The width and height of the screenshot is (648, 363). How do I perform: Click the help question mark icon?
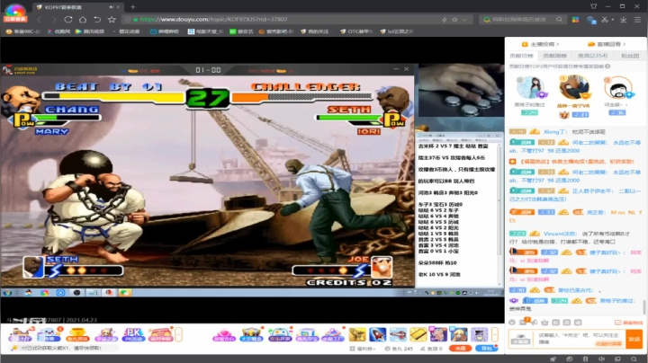607,66
